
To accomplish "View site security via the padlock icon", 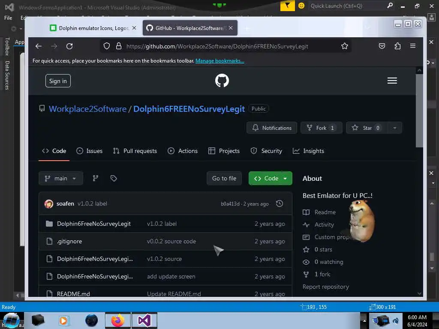I will (x=119, y=46).
